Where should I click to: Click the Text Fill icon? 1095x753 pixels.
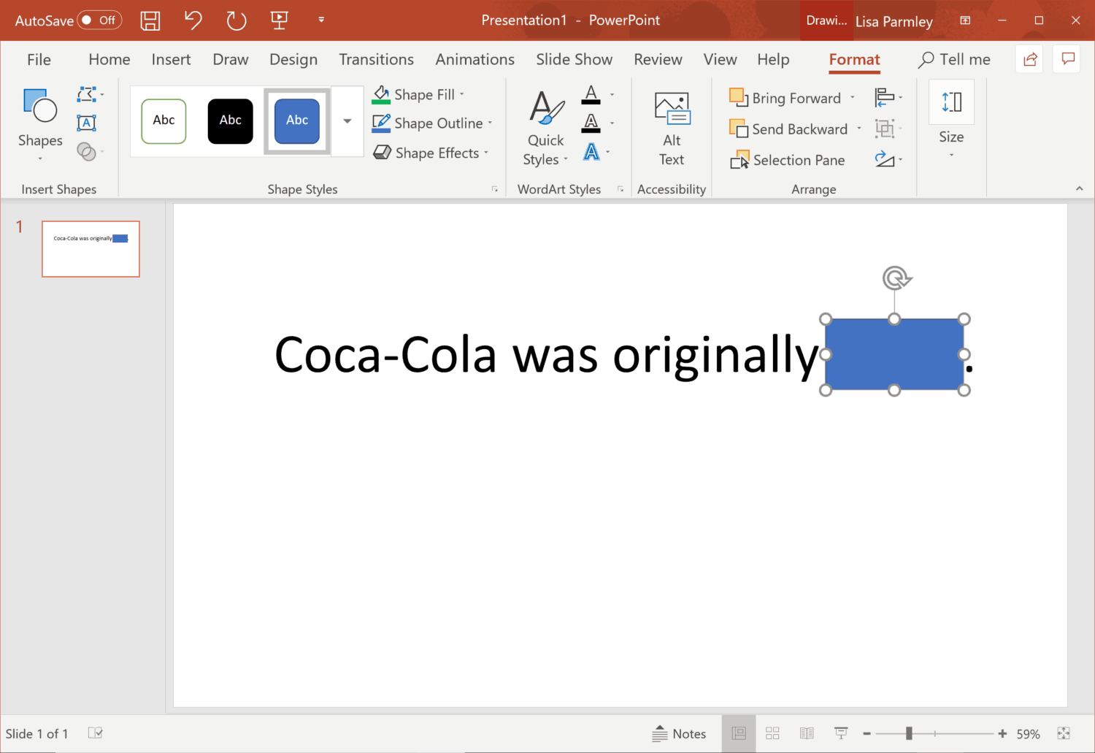tap(591, 94)
